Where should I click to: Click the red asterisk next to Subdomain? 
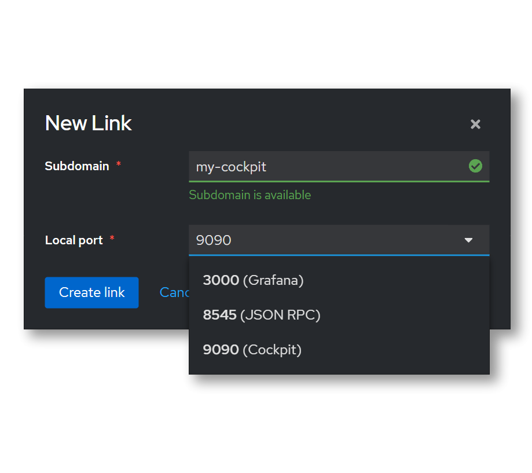[x=118, y=164]
